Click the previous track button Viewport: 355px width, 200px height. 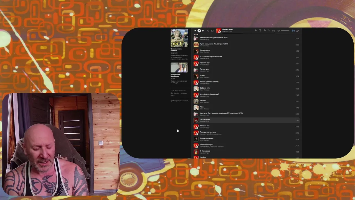pos(195,31)
